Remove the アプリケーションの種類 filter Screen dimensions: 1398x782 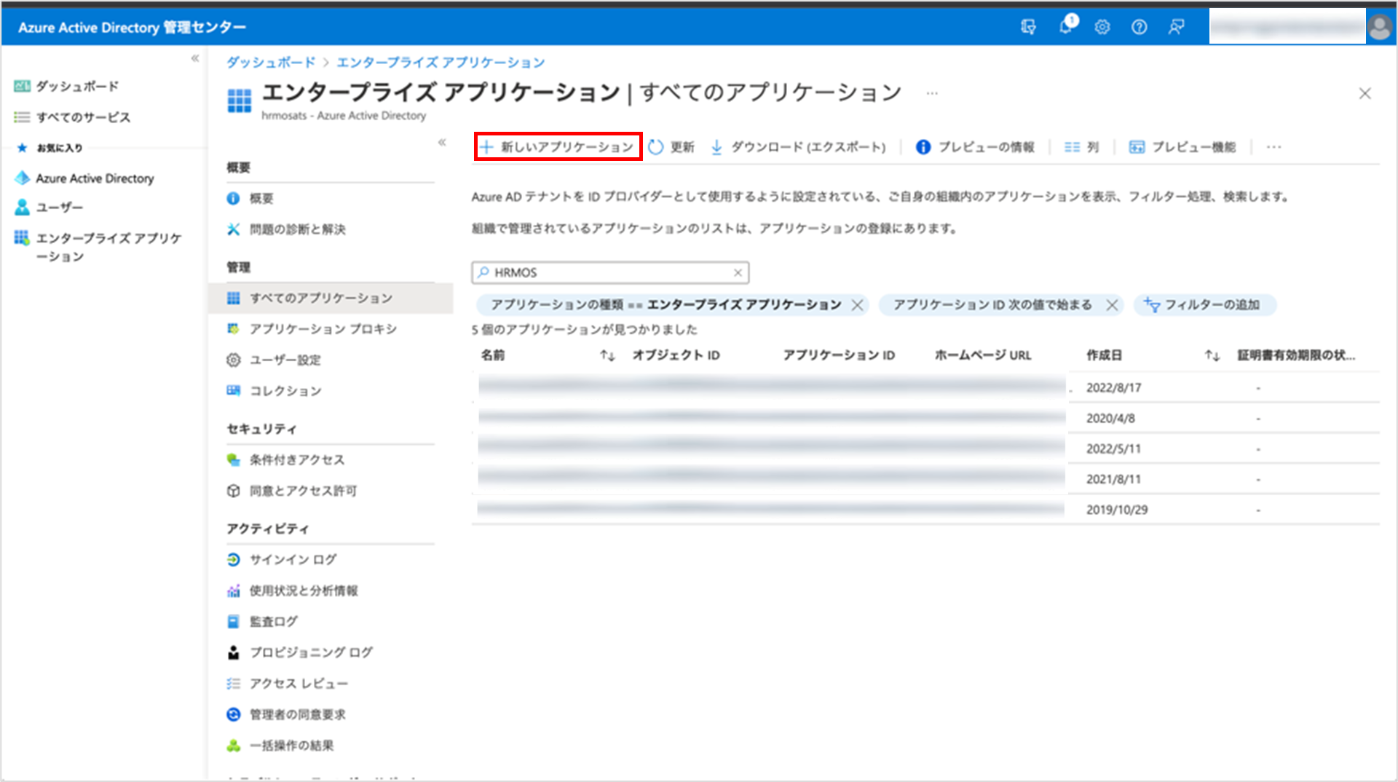(x=858, y=305)
